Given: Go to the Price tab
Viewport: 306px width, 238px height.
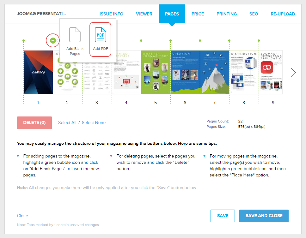Looking at the screenshot, I should pos(198,14).
